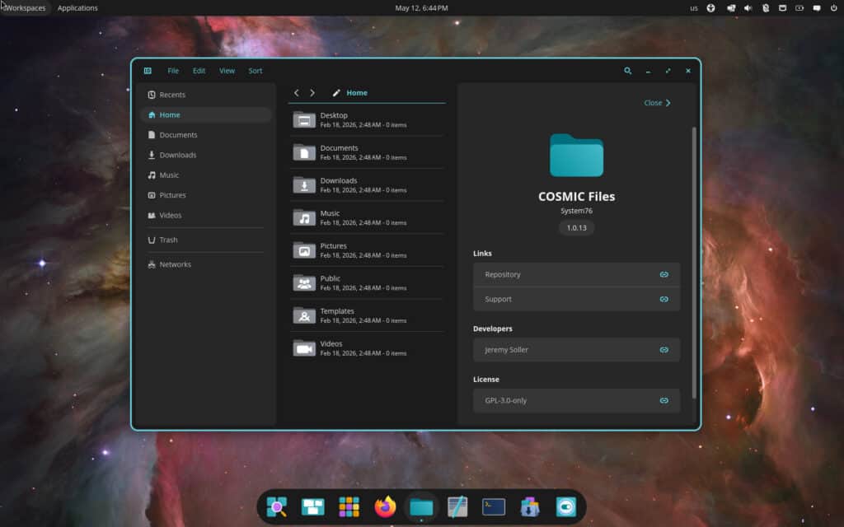Open the battery panel icon
Image resolution: width=844 pixels, height=527 pixels.
[799, 8]
